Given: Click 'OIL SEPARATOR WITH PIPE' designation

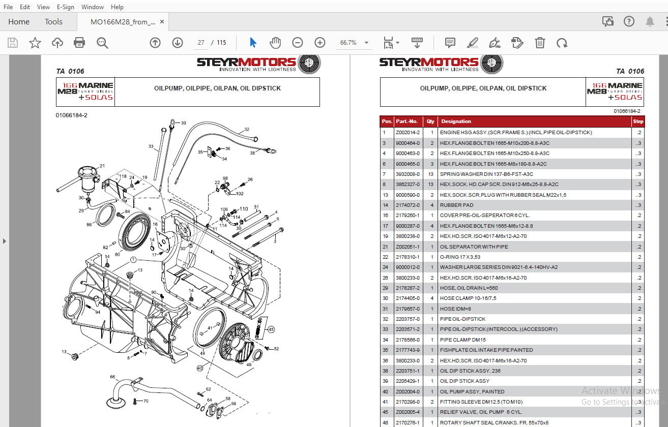Looking at the screenshot, I should pos(474,247).
